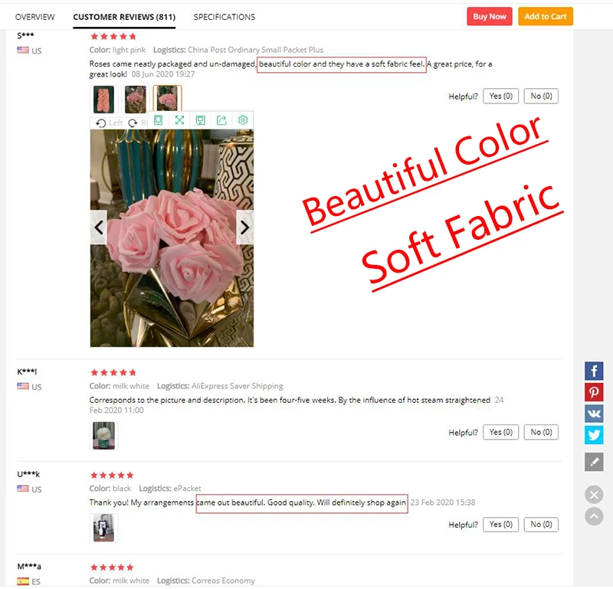
Task: Show next review photo with right chevron
Action: 244,227
